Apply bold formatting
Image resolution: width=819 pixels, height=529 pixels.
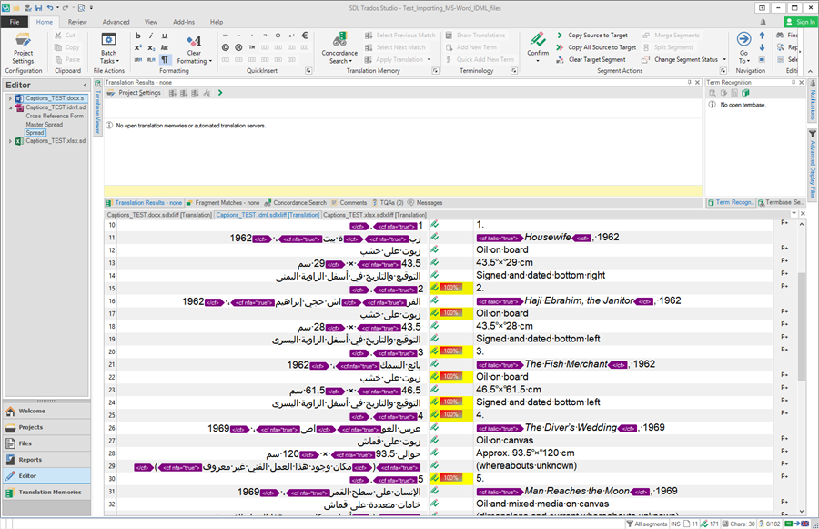[138, 36]
